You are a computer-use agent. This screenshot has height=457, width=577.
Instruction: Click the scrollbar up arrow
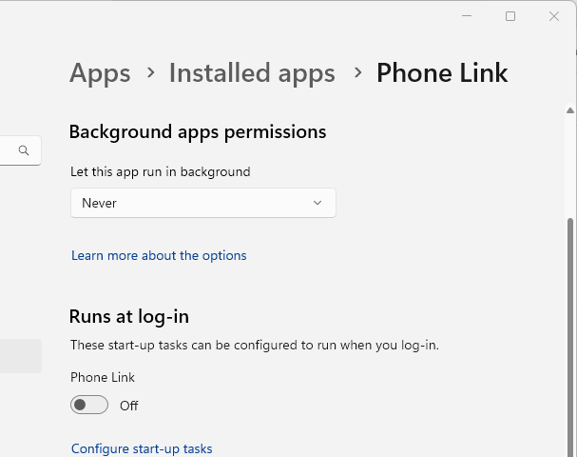570,110
